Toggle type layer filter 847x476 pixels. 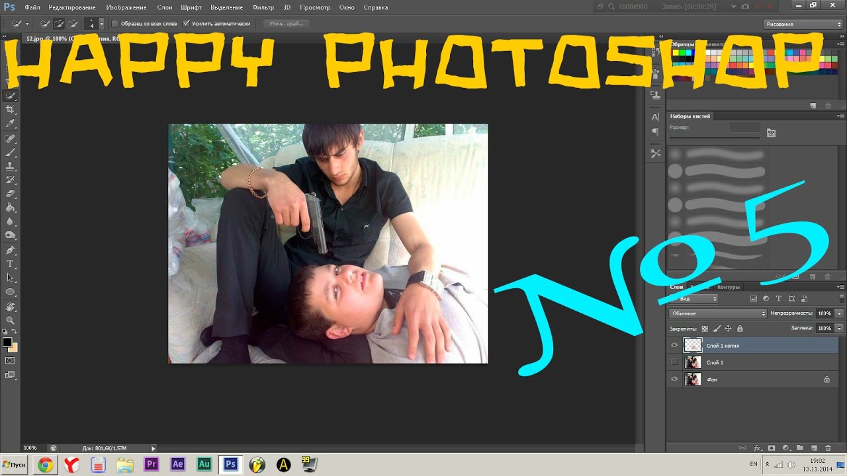pos(779,299)
